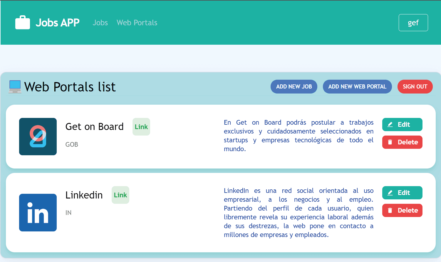Click the Get on Board description paragraph
The image size is (441, 262).
299,136
